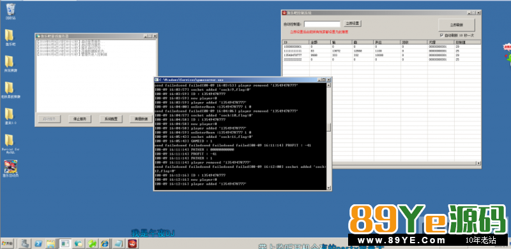This screenshot has width=511, height=249.
Task: Click the console window scroll down arrow
Action: tap(328, 188)
